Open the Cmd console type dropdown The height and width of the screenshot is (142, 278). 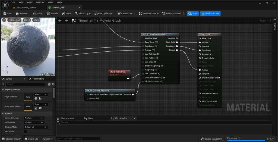tap(48, 139)
